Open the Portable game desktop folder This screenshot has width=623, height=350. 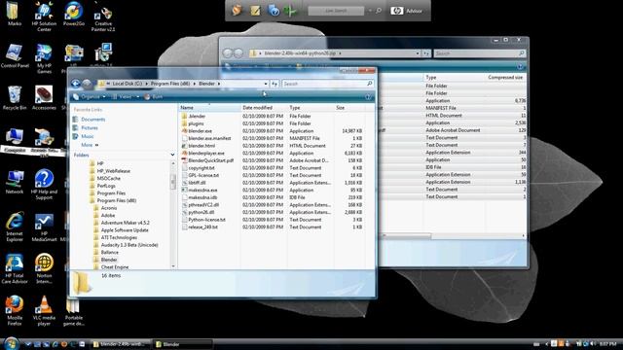[74, 312]
